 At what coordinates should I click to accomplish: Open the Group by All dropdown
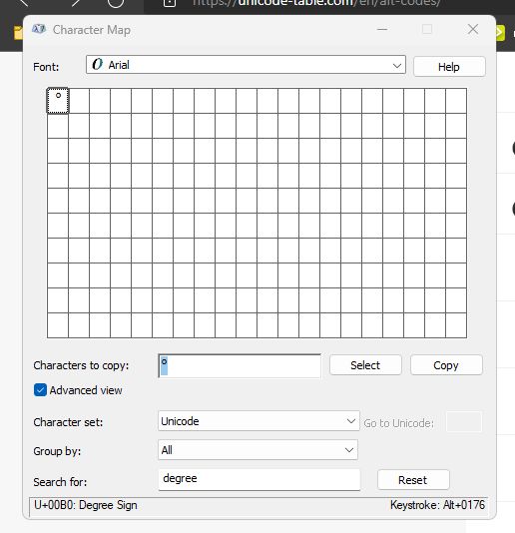257,450
